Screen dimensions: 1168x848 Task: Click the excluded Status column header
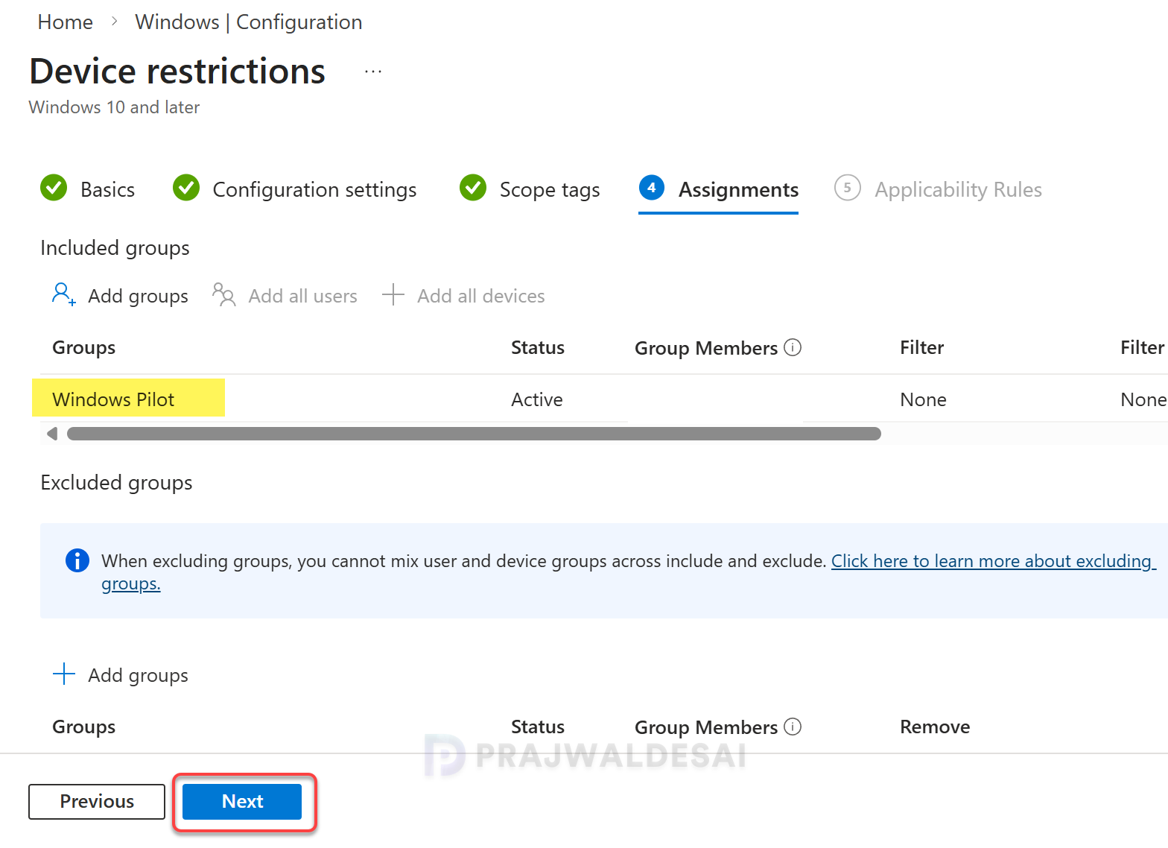[537, 727]
